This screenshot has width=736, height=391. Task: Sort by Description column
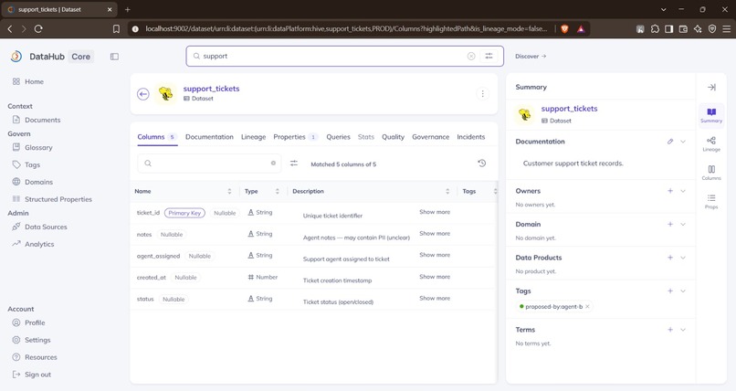(x=447, y=192)
